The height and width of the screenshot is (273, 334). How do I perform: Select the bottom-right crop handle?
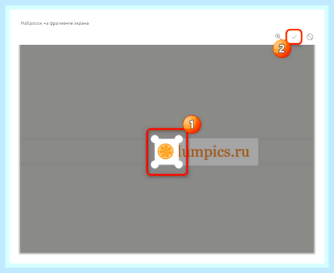tap(178, 164)
